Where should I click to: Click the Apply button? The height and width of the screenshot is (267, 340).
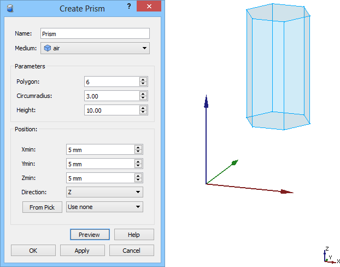pos(82,251)
